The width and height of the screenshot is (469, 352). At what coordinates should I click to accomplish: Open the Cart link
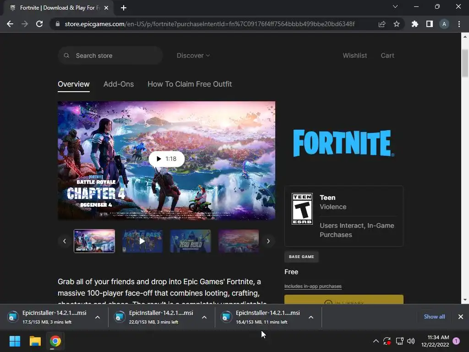tap(387, 55)
